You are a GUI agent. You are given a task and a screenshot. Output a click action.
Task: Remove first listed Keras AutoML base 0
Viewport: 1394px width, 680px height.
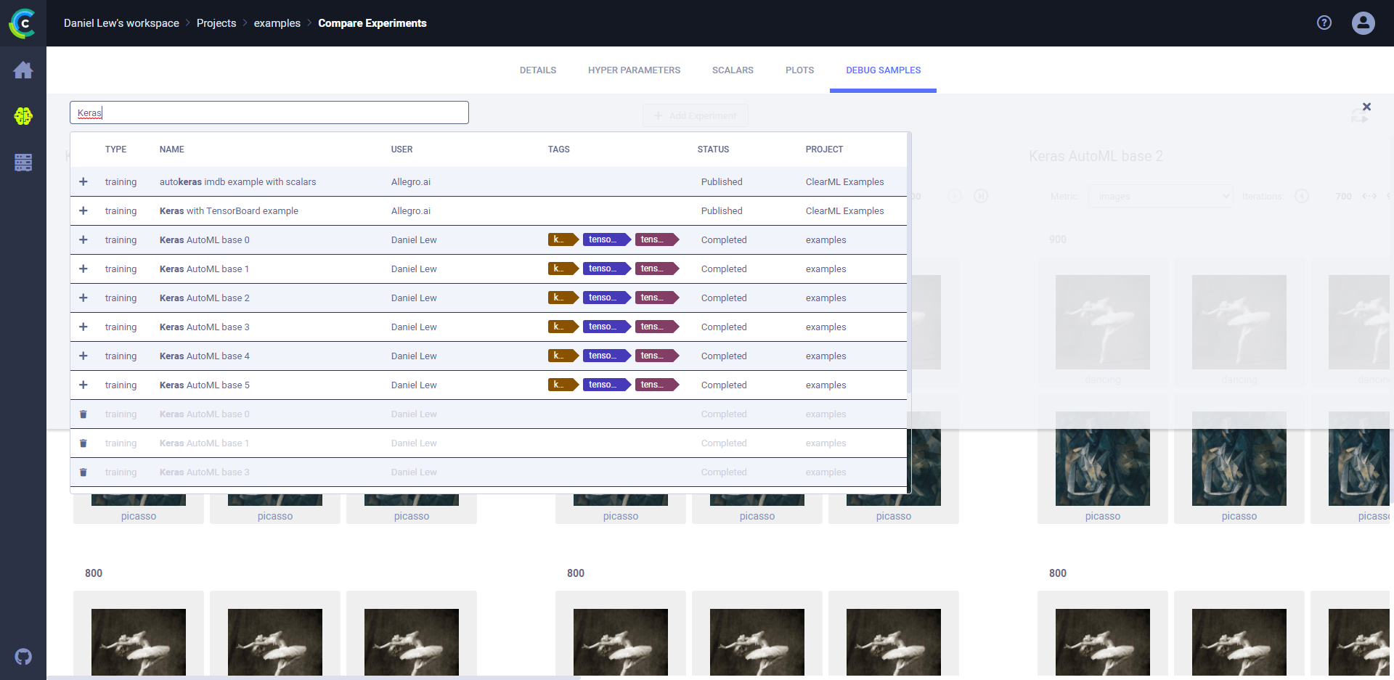[x=83, y=414]
